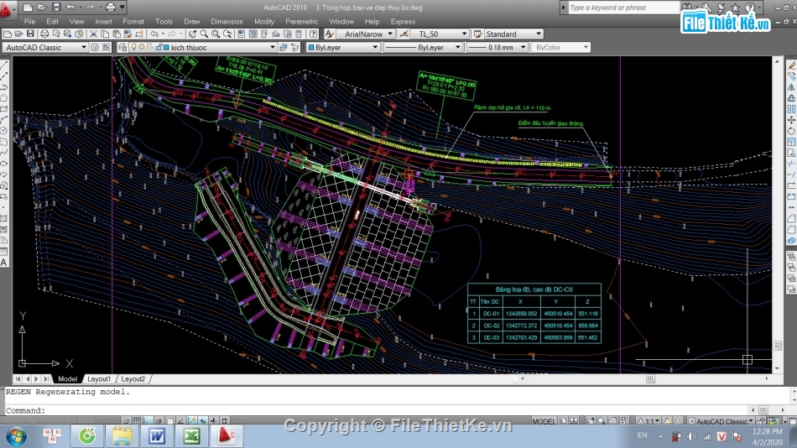Click the Workspace Settings gear icon
797x448 pixels.
95,47
